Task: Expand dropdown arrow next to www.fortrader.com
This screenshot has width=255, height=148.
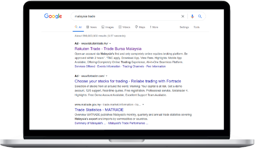Action: click(107, 76)
